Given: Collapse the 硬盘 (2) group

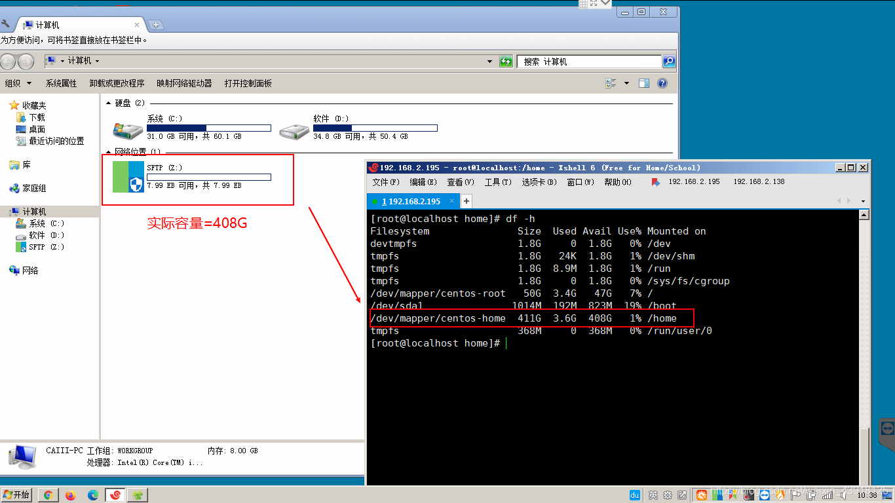Looking at the screenshot, I should (x=109, y=103).
